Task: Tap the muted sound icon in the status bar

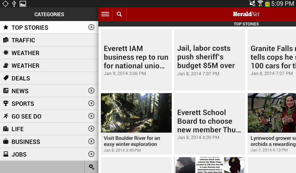Action: click(252, 3)
